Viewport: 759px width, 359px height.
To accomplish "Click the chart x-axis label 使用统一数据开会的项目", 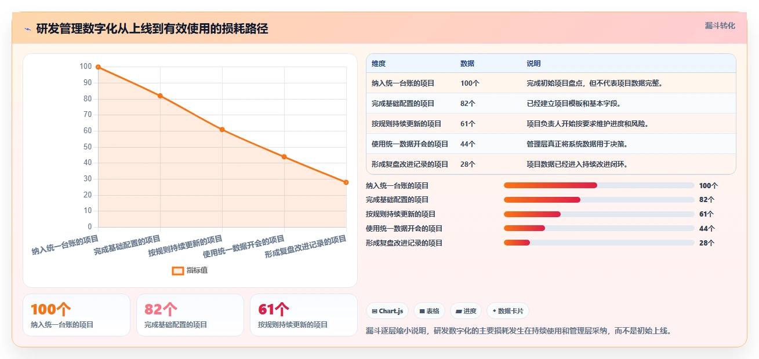I will (244, 247).
